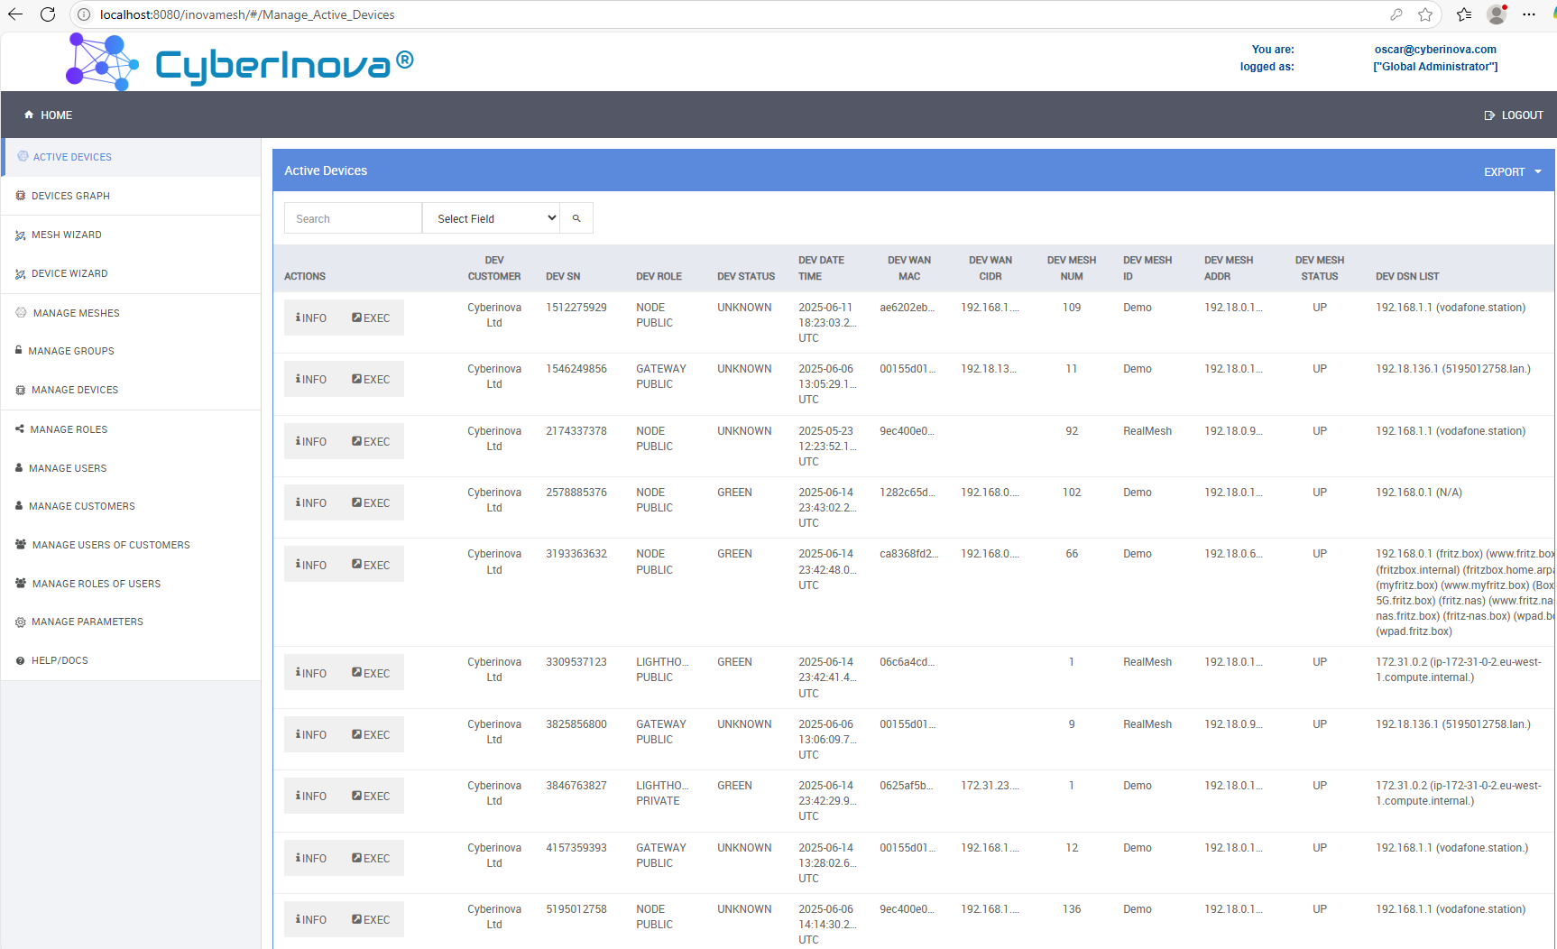Image resolution: width=1557 pixels, height=949 pixels.
Task: Expand the EXPORT dropdown menu
Action: tap(1512, 171)
